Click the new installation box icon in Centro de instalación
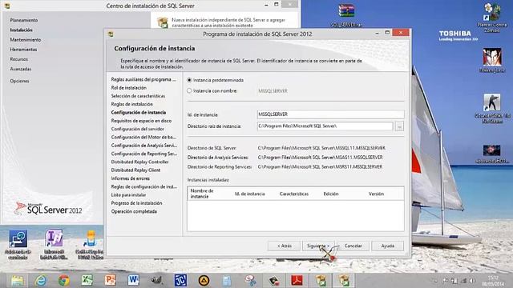This screenshot has height=288, width=513. (163, 22)
